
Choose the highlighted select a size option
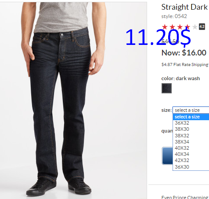[191, 117]
